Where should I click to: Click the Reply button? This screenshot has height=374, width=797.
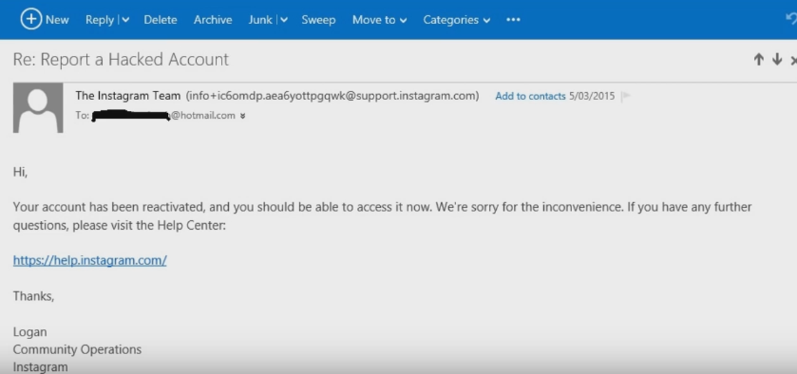(100, 20)
